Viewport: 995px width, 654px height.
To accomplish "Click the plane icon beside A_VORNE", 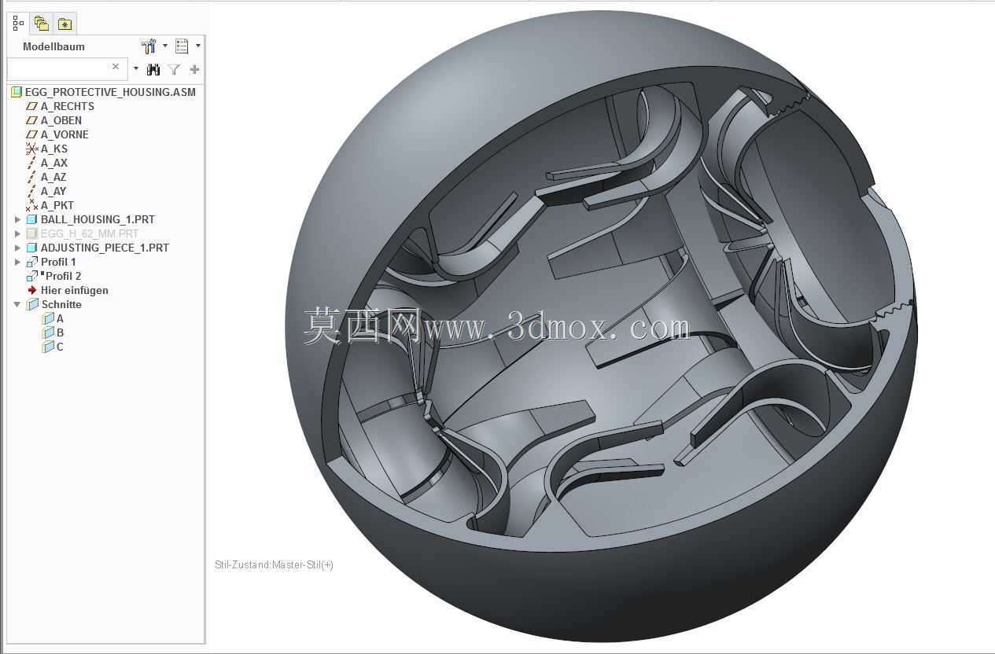I will [x=31, y=134].
